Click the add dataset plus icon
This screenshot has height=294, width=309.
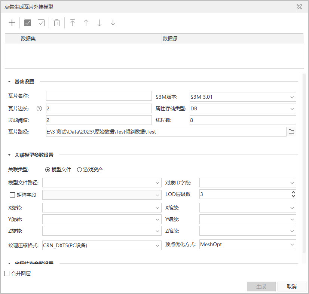coord(12,23)
